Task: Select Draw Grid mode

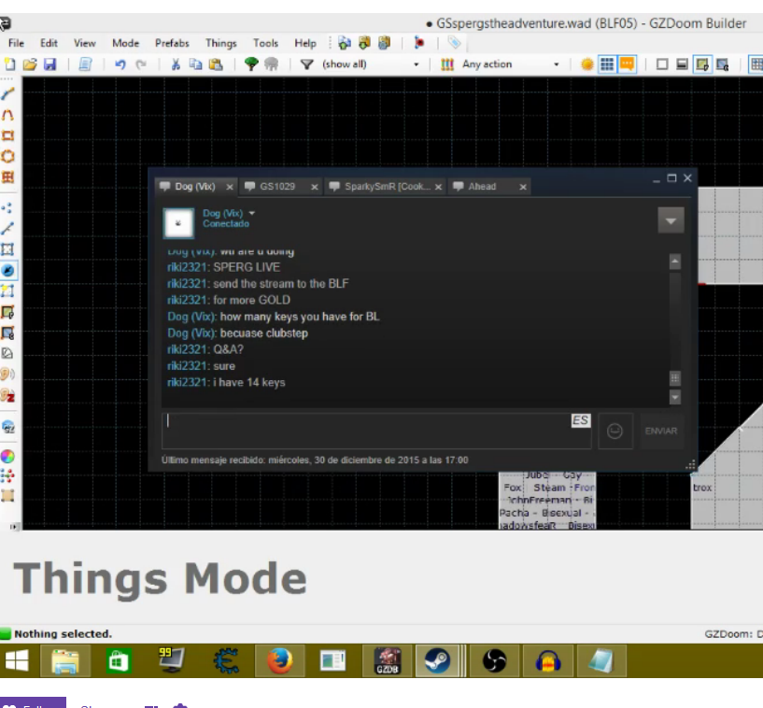Action: (x=7, y=177)
